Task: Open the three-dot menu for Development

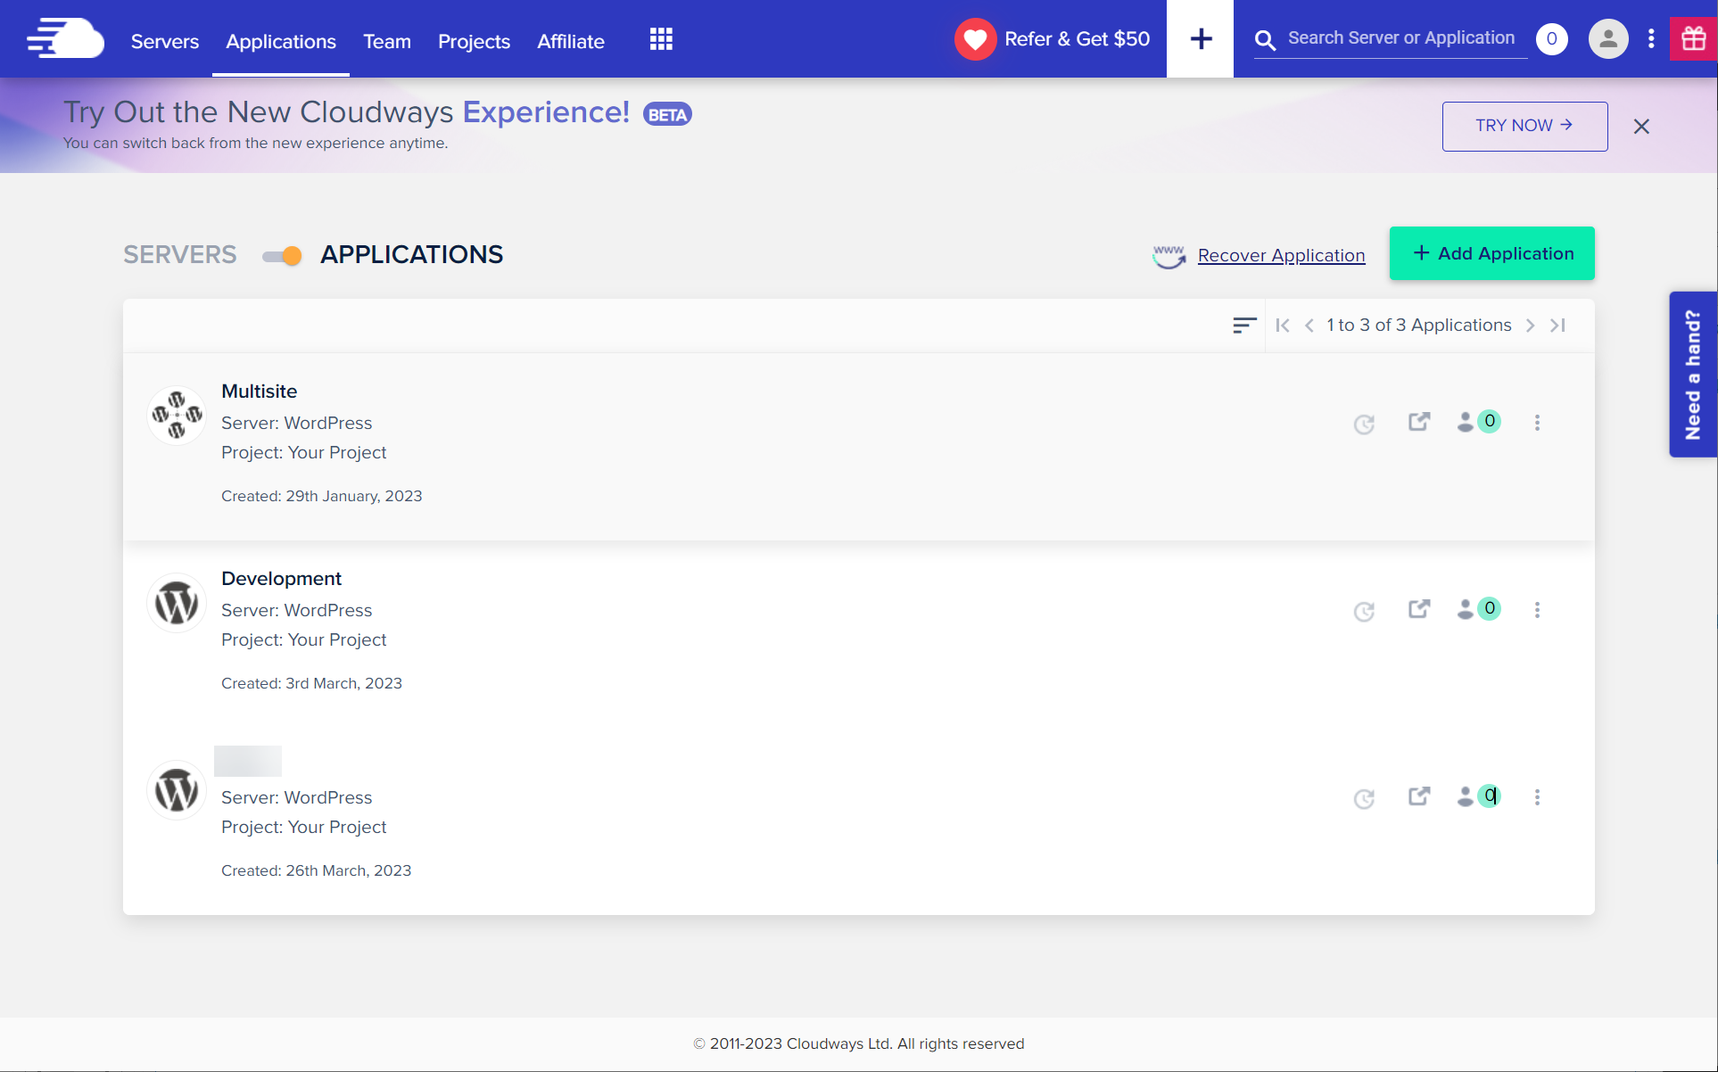Action: 1537,610
